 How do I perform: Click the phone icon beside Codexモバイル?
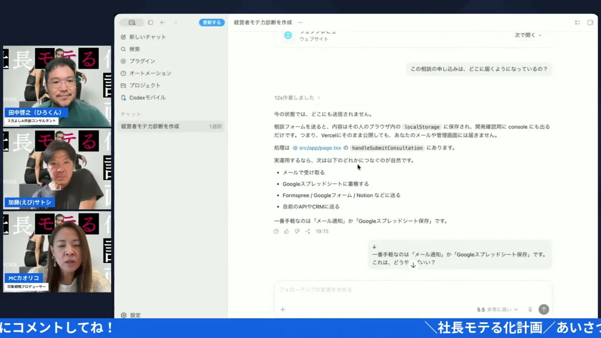pos(123,98)
